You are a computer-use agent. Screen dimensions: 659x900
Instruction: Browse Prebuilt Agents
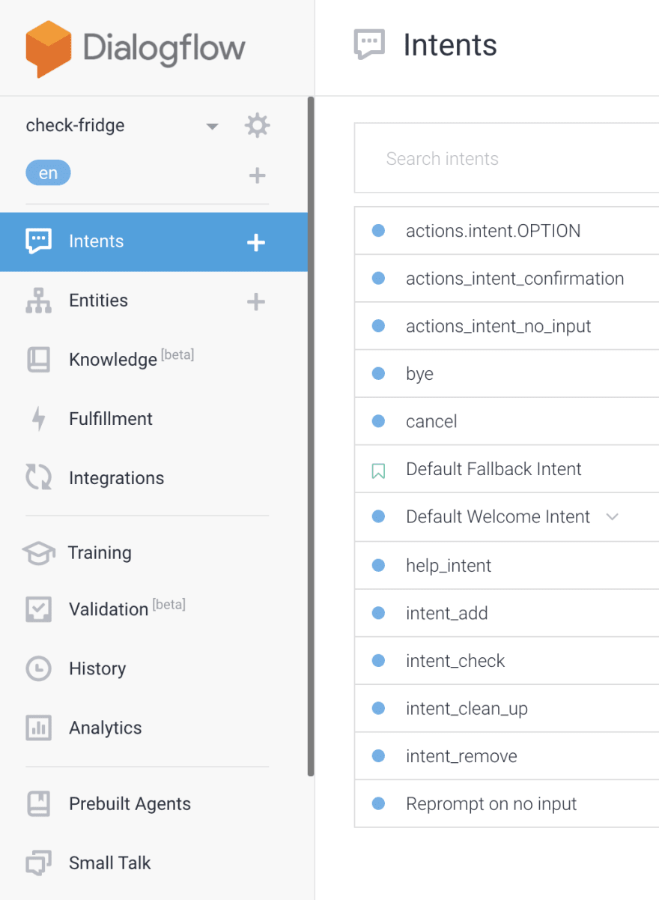[130, 804]
